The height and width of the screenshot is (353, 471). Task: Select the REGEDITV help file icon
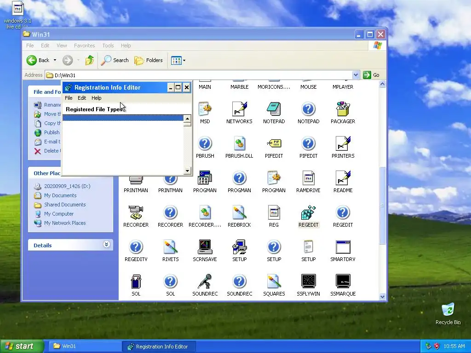tap(136, 247)
